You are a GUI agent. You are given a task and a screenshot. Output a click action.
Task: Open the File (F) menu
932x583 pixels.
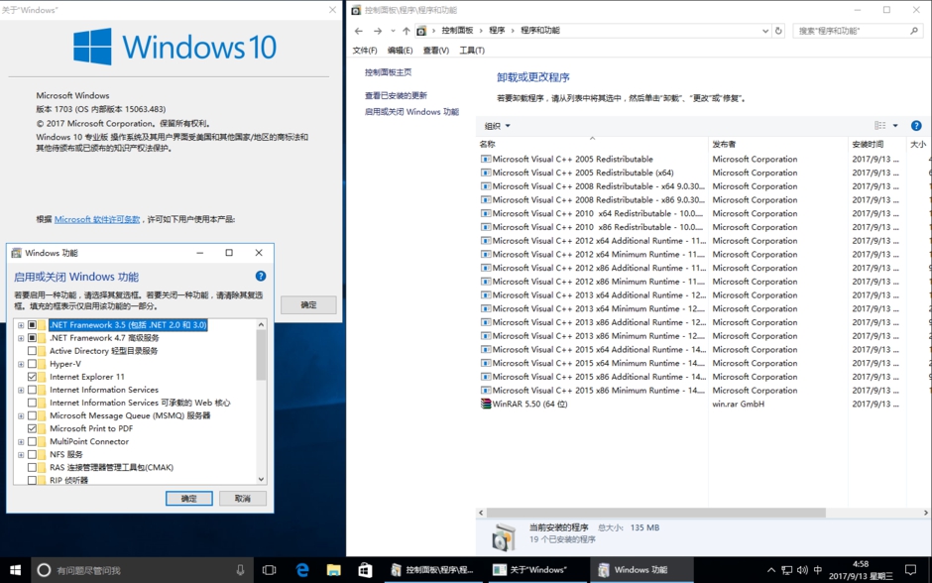coord(365,51)
